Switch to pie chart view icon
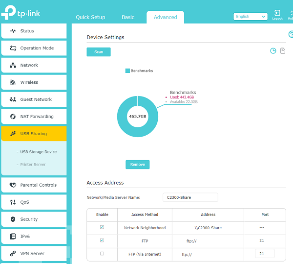Image resolution: width=293 pixels, height=264 pixels. tap(273, 51)
